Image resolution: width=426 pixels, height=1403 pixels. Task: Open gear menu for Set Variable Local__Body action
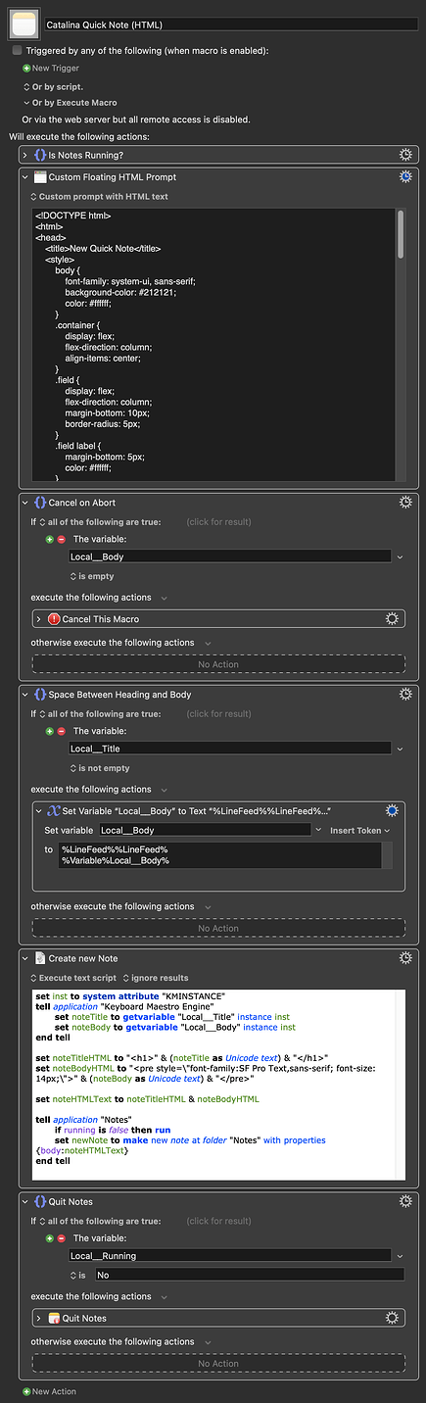coord(392,811)
